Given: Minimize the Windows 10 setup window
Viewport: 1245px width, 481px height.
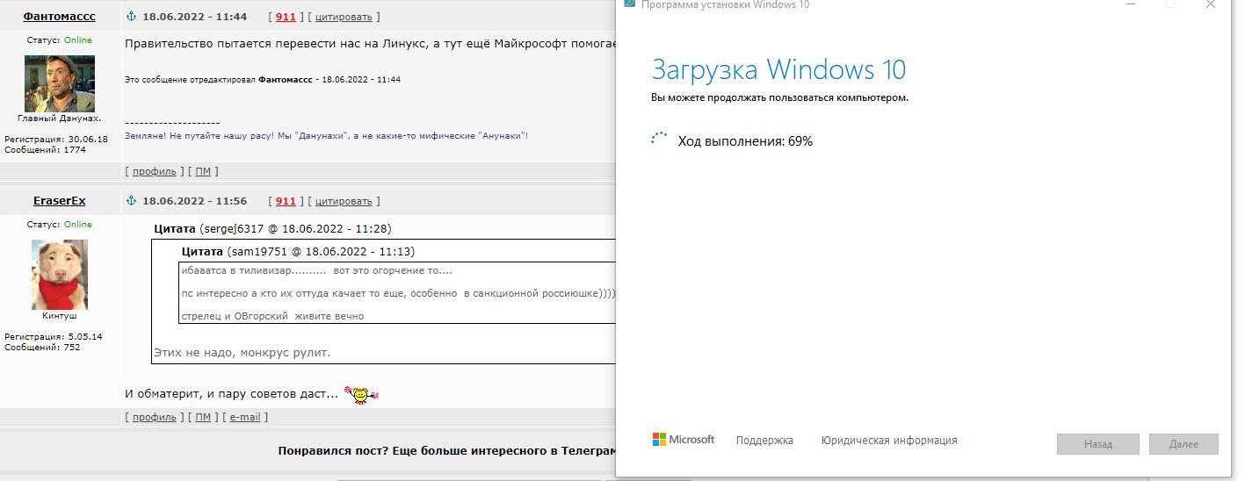Looking at the screenshot, I should [x=1130, y=4].
